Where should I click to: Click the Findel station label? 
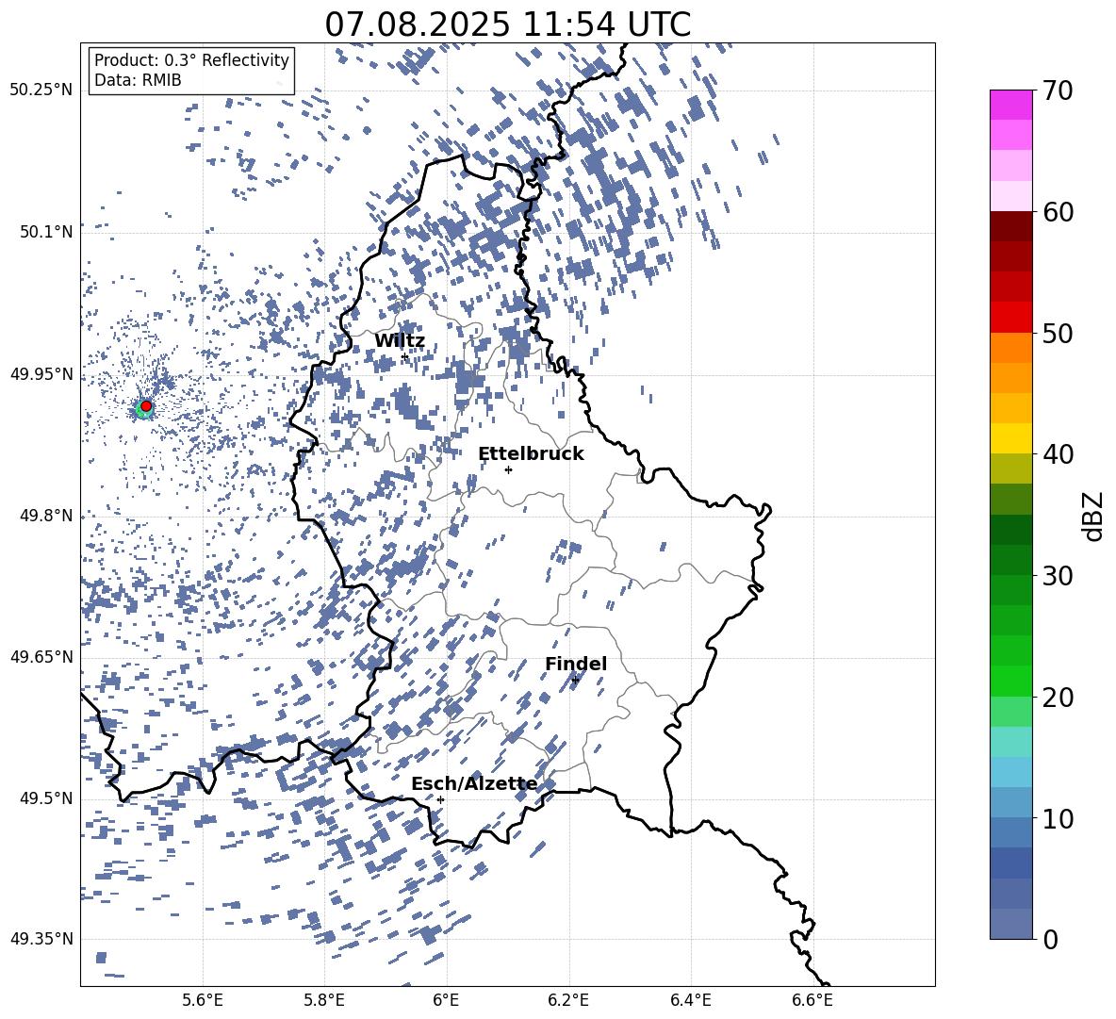tap(576, 664)
